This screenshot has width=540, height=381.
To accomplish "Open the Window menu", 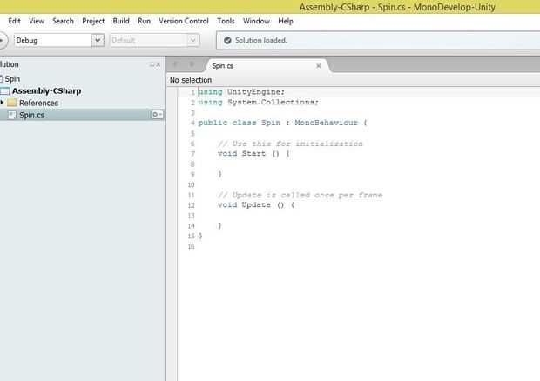I will [256, 21].
